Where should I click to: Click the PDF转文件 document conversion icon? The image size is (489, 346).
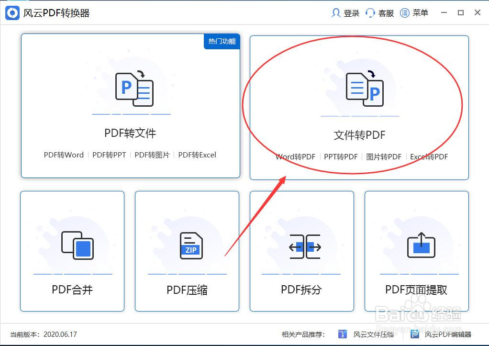[134, 89]
